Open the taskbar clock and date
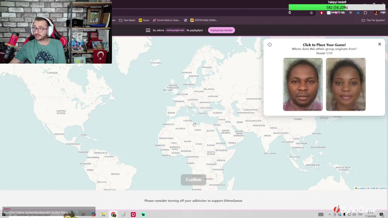Viewport: 388px width, 218px height. [370, 215]
